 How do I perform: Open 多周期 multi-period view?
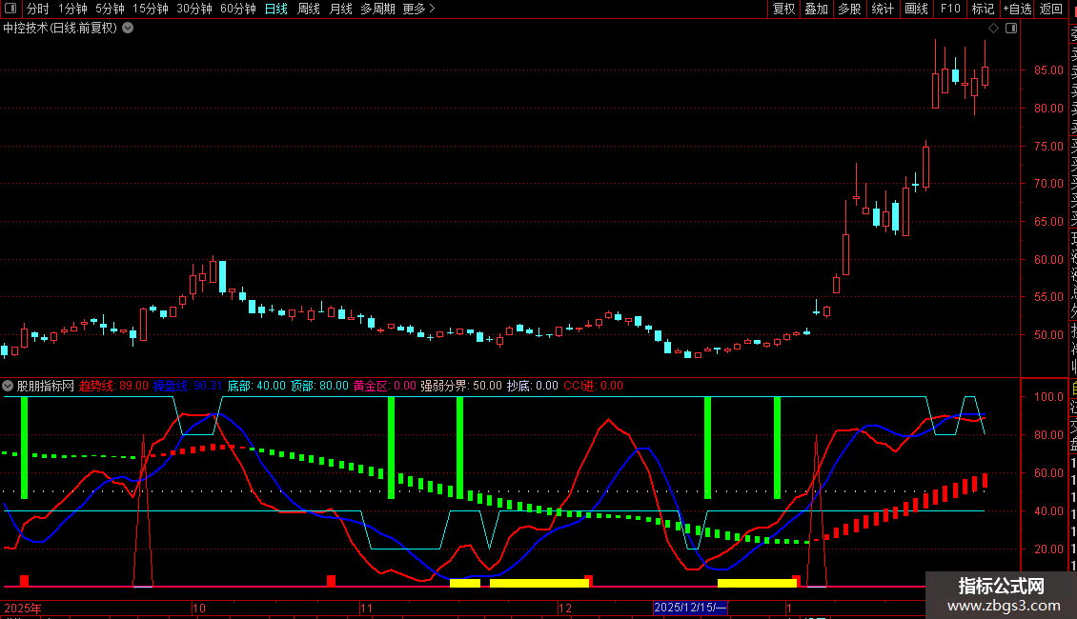coord(377,9)
